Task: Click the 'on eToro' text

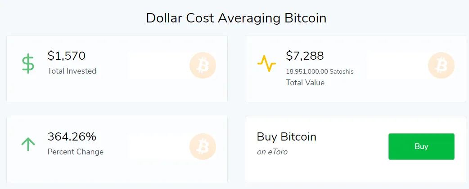Action: (272, 152)
